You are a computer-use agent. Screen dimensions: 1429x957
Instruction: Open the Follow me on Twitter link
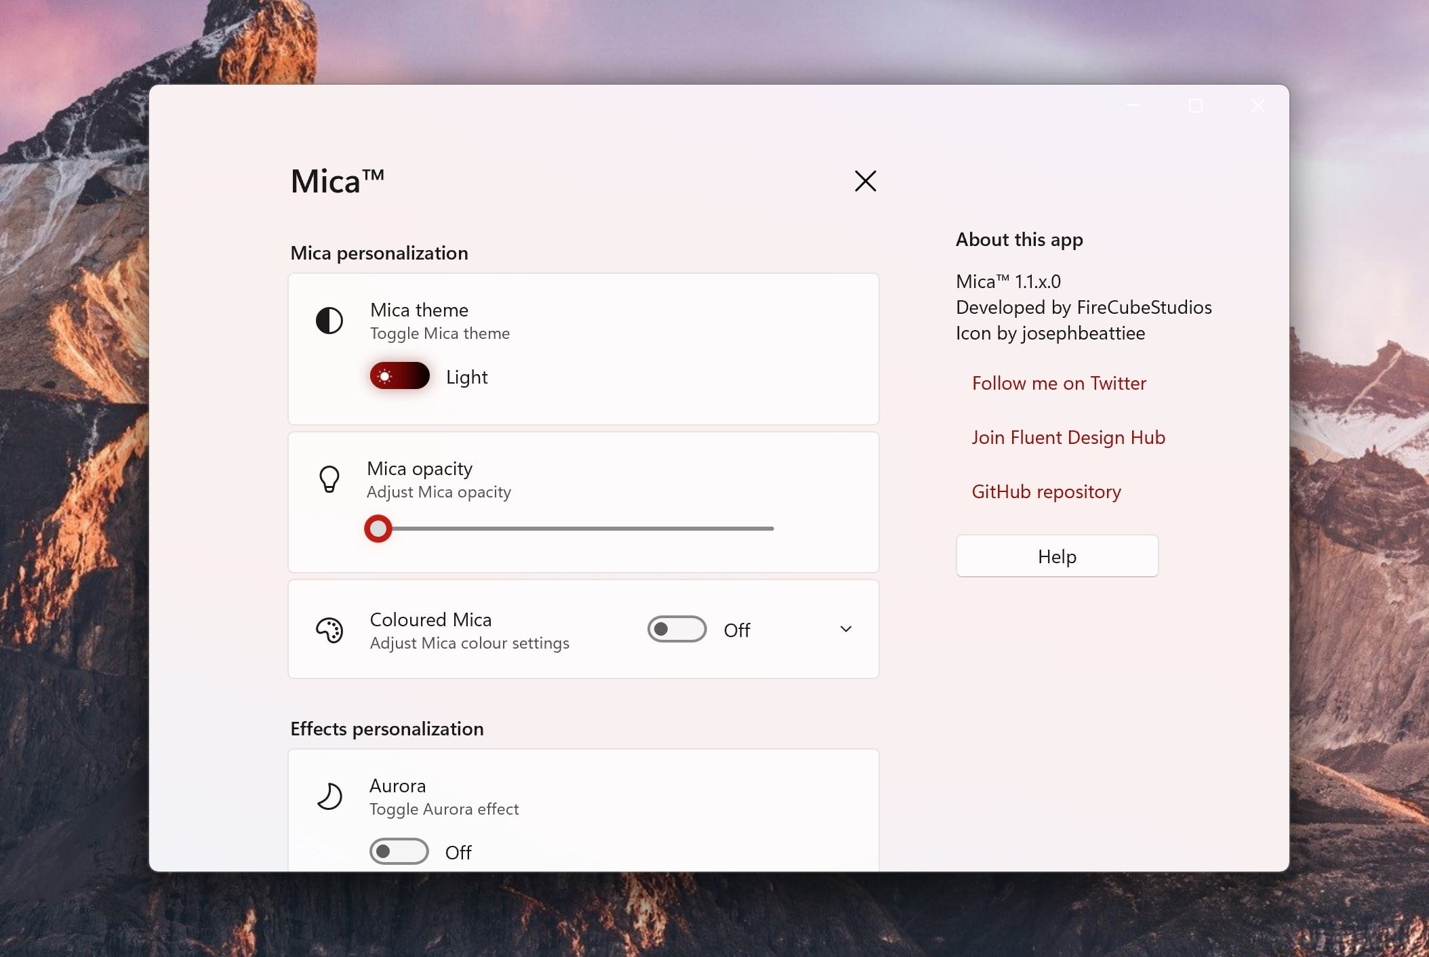tap(1059, 383)
